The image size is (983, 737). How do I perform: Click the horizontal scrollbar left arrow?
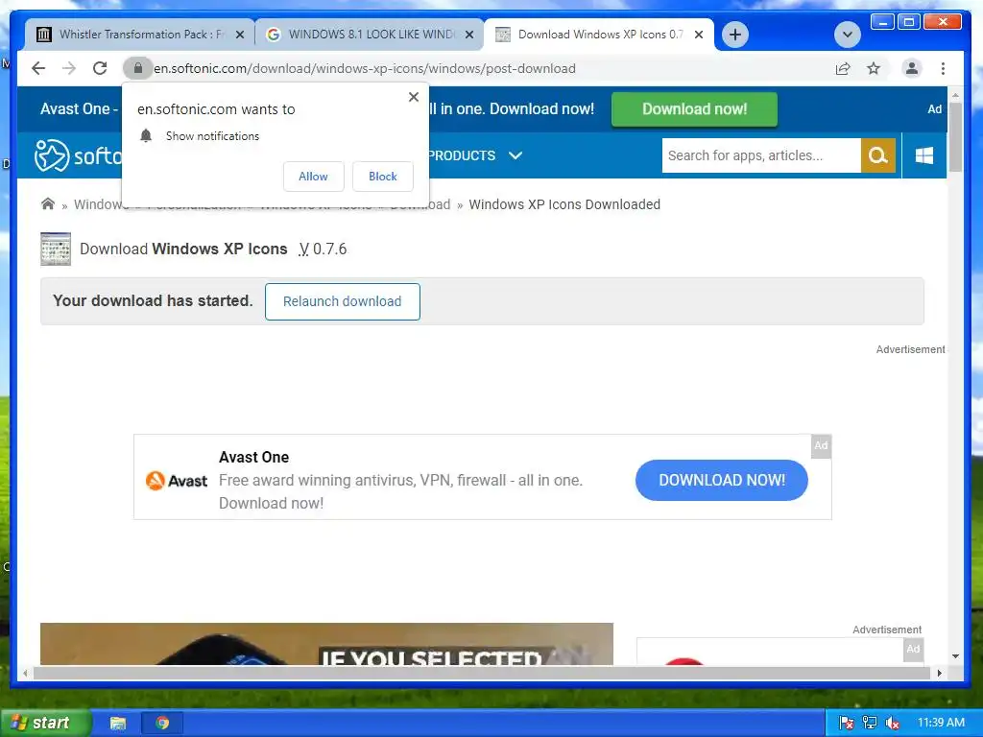(25, 673)
